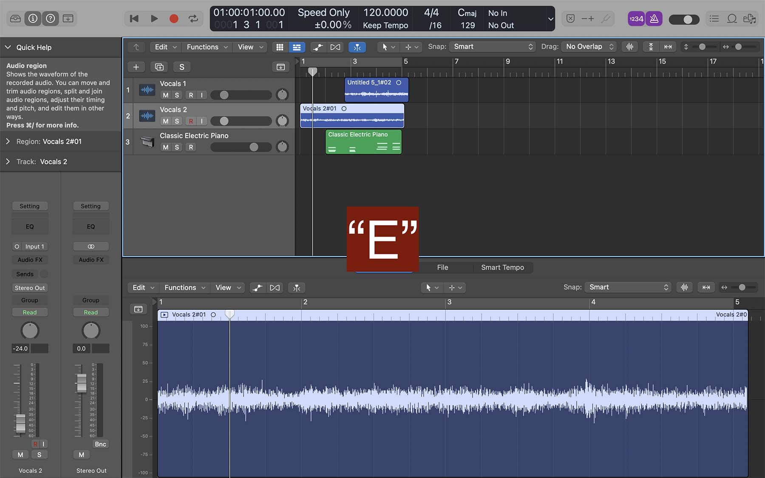The image size is (765, 478).
Task: Open the Command-click tool menu in Tracks area
Action: (x=411, y=47)
